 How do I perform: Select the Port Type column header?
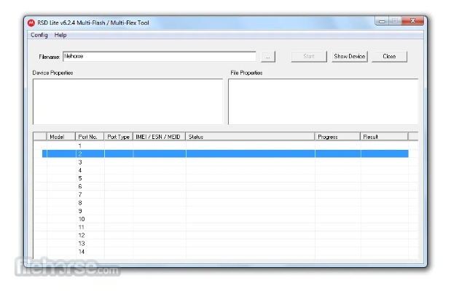coord(118,137)
